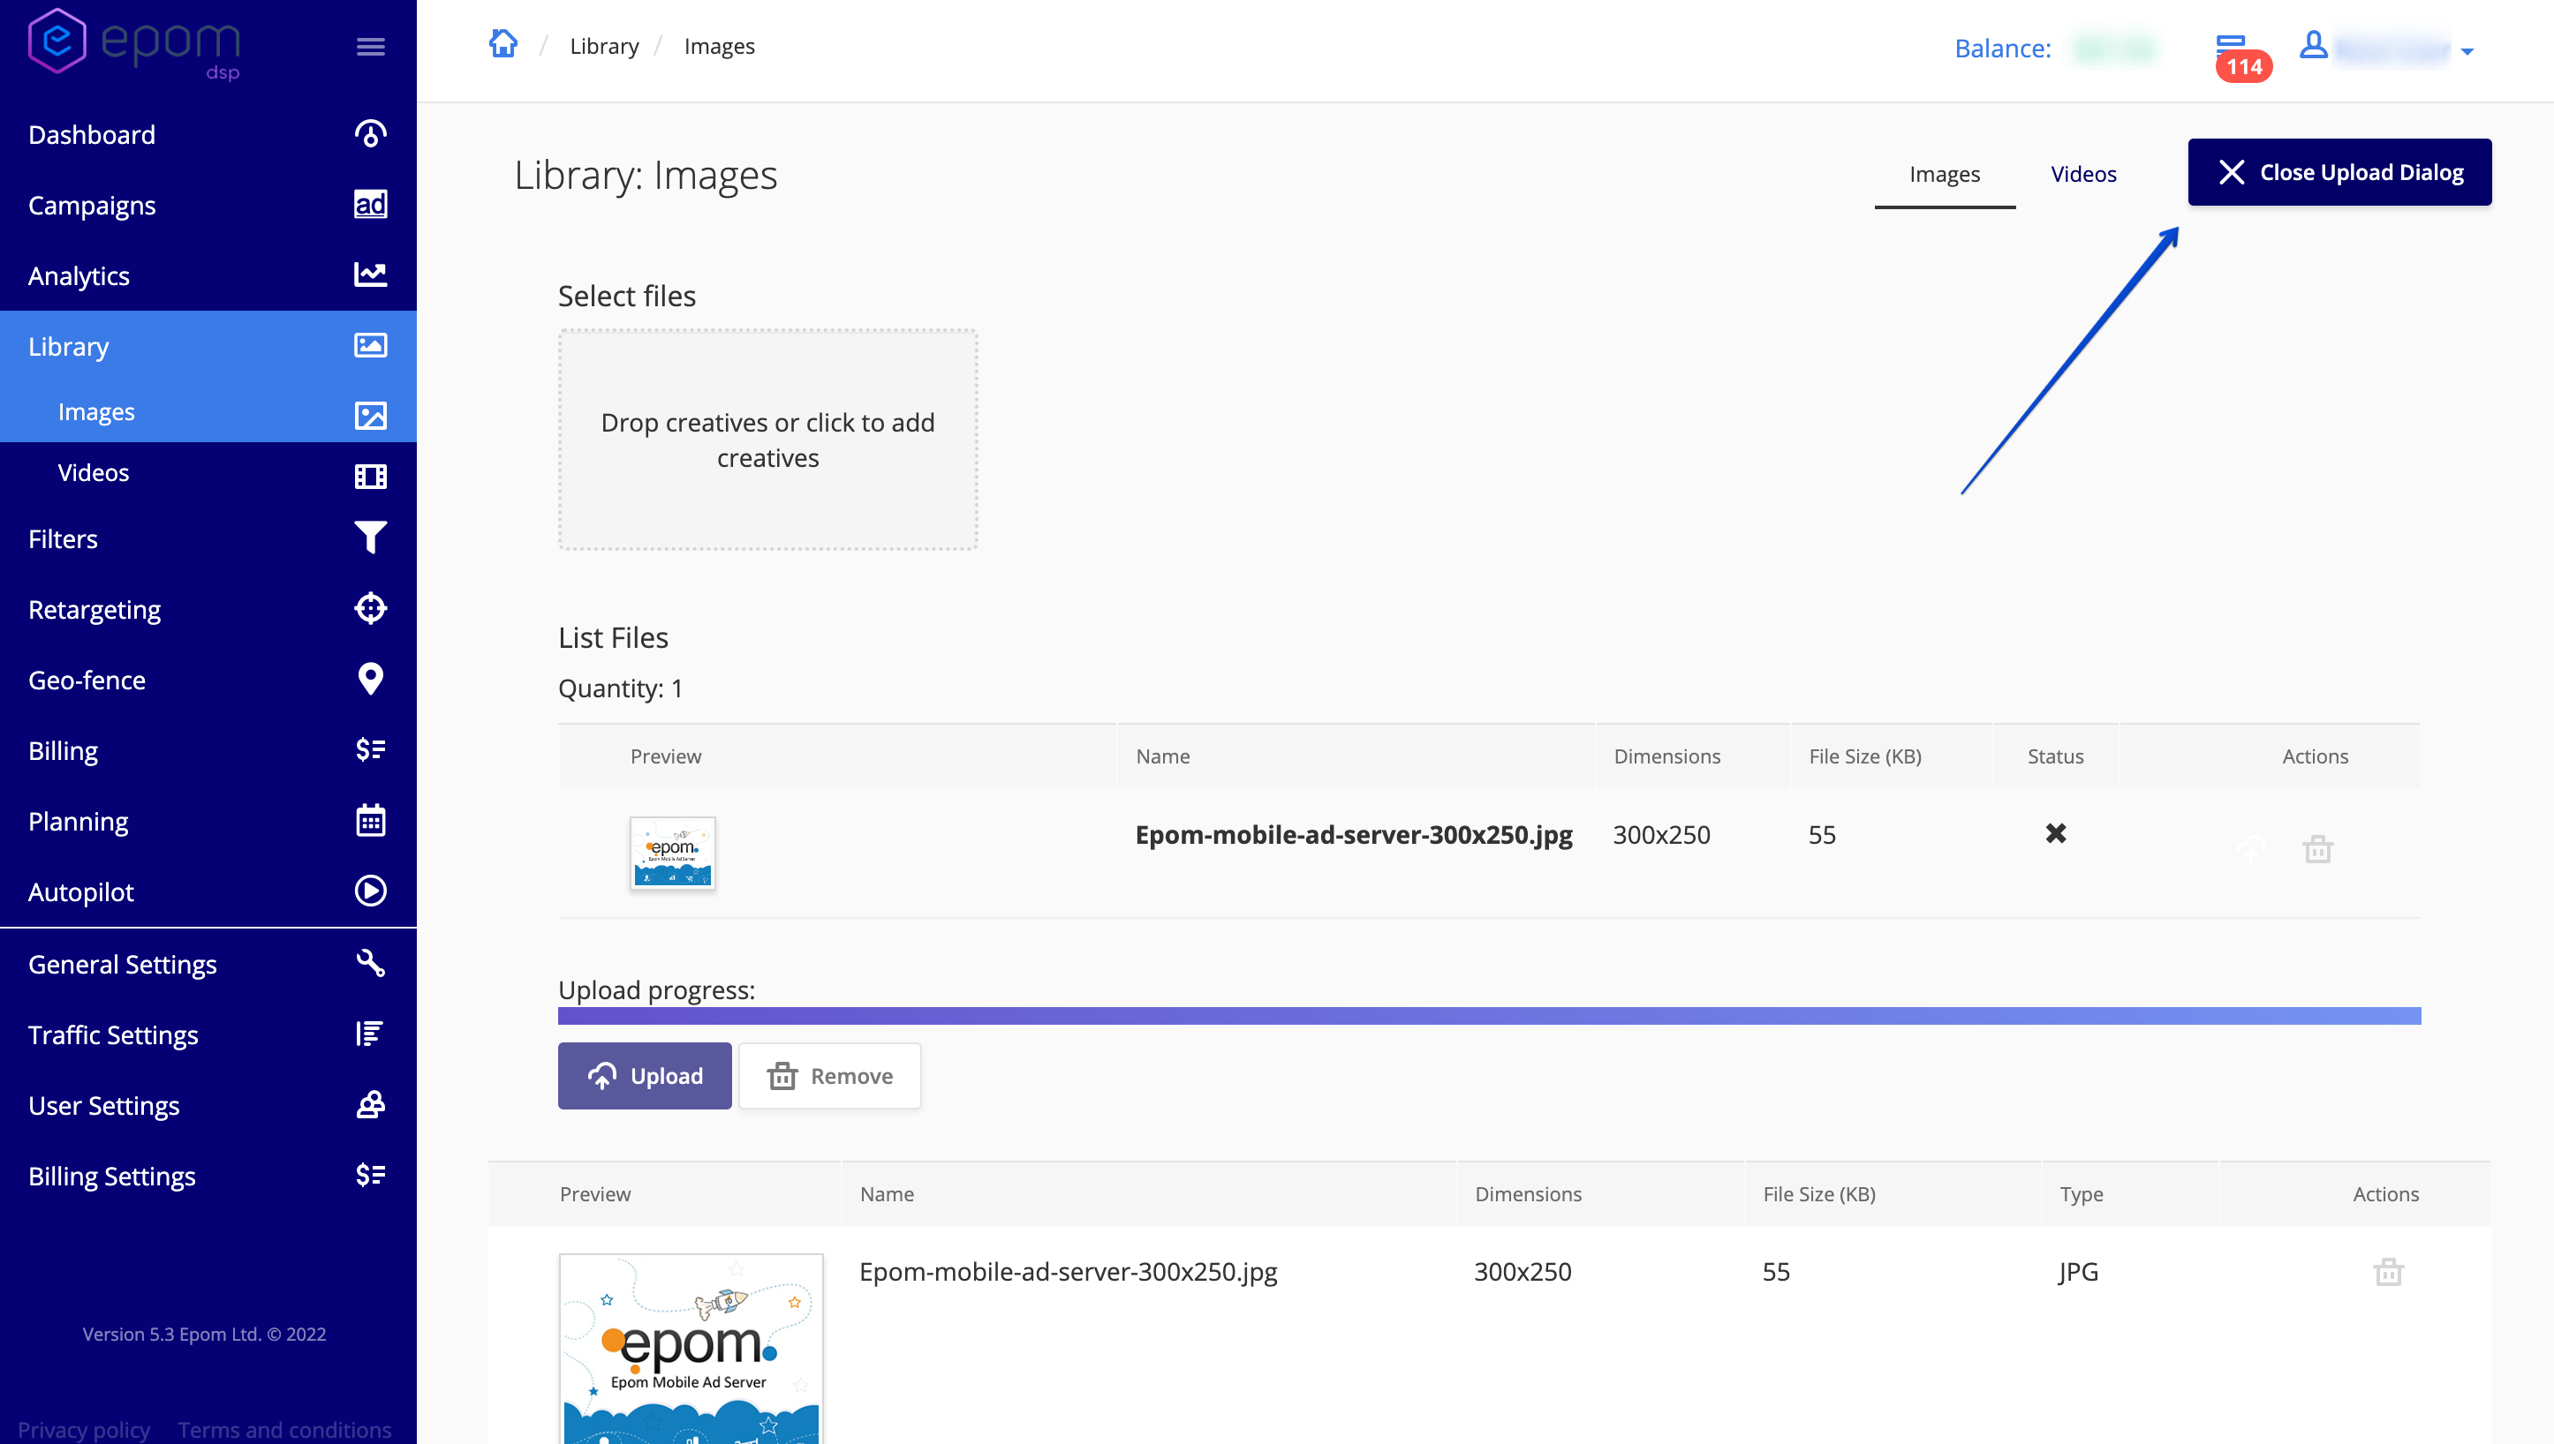
Task: Click the Upload button
Action: 644,1075
